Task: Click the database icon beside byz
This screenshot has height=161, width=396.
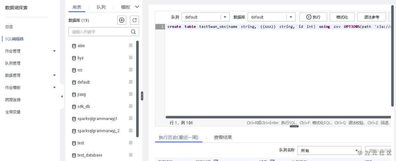Action: pos(74,58)
